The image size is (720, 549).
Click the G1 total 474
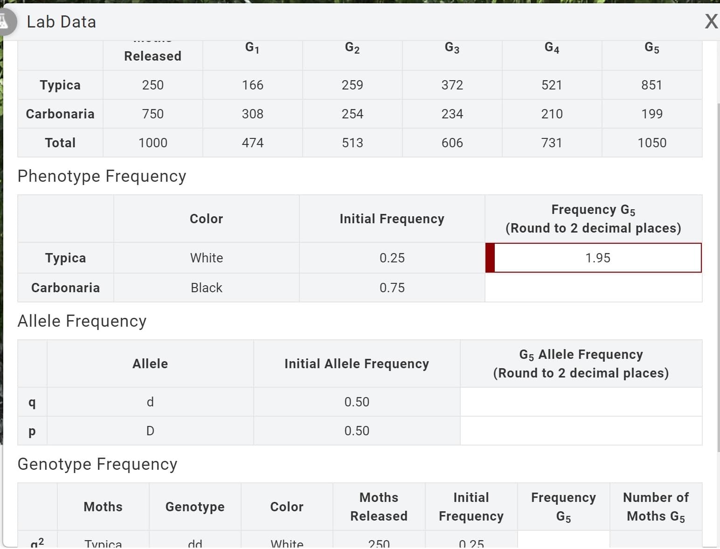click(x=252, y=143)
